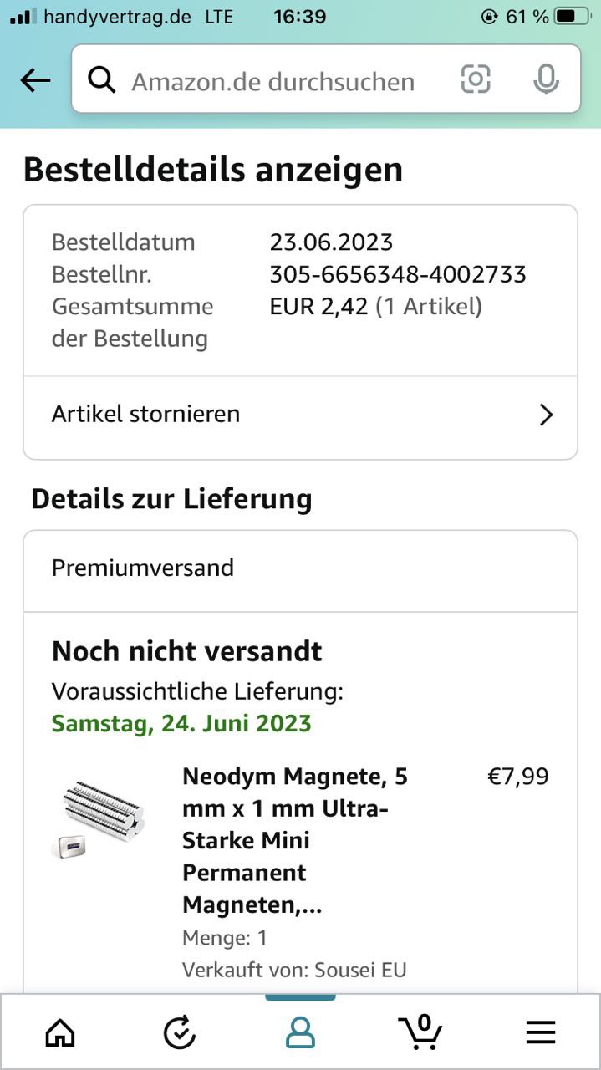
Task: Open the account profile icon
Action: click(300, 1033)
